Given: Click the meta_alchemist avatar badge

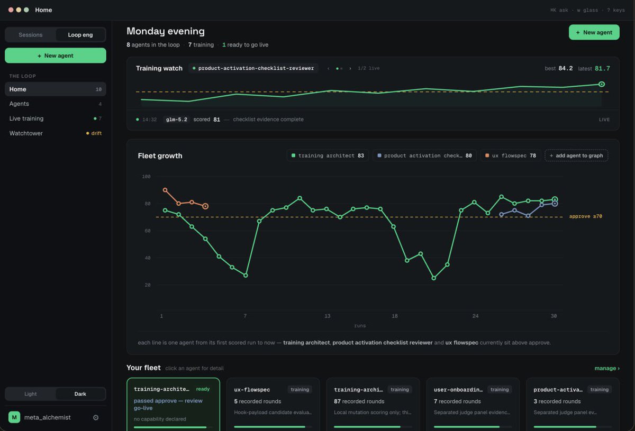Looking at the screenshot, I should [x=14, y=417].
